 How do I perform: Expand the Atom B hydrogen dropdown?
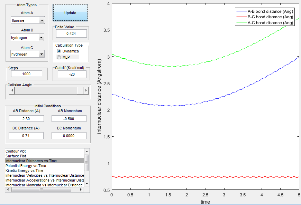pos(27,38)
